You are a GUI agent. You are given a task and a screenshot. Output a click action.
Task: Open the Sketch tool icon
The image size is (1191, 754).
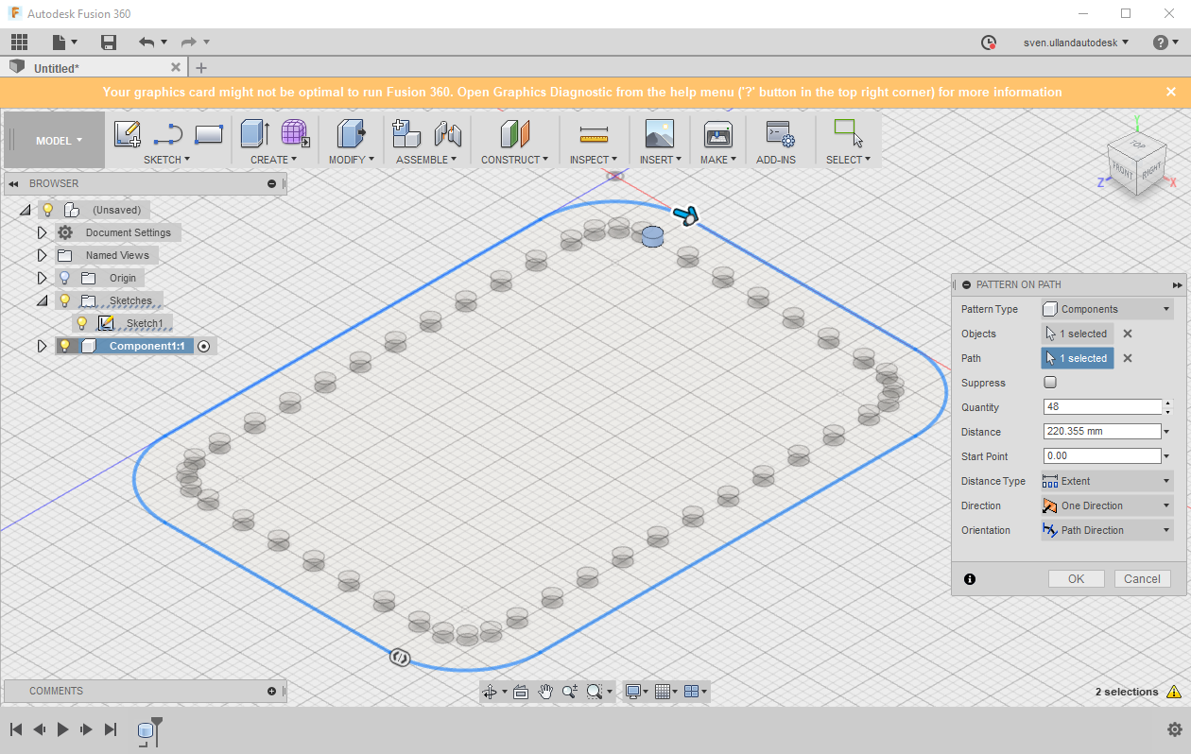pyautogui.click(x=128, y=134)
